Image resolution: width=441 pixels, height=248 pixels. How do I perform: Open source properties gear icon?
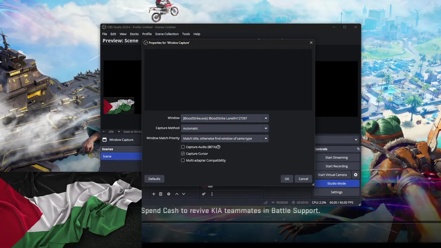click(x=168, y=194)
